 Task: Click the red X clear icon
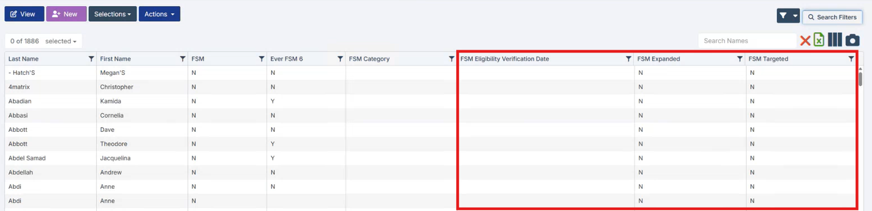coord(805,41)
